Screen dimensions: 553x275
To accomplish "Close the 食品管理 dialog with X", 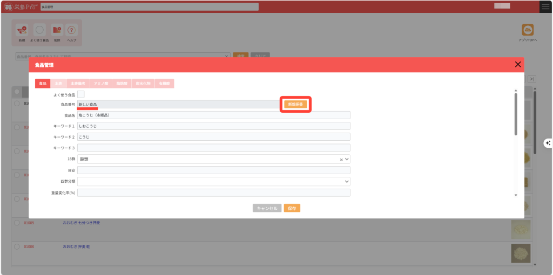I will (x=518, y=65).
